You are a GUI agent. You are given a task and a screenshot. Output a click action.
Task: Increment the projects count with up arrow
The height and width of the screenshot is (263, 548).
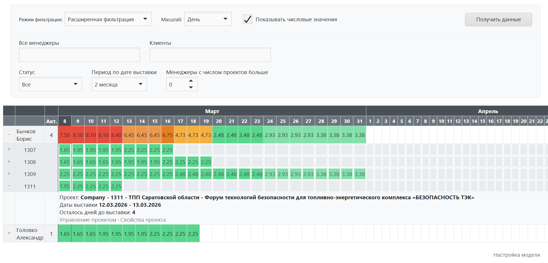[x=191, y=81]
